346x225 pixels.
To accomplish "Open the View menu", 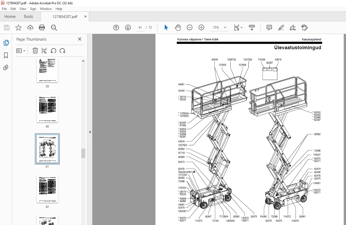I will point(23,9).
